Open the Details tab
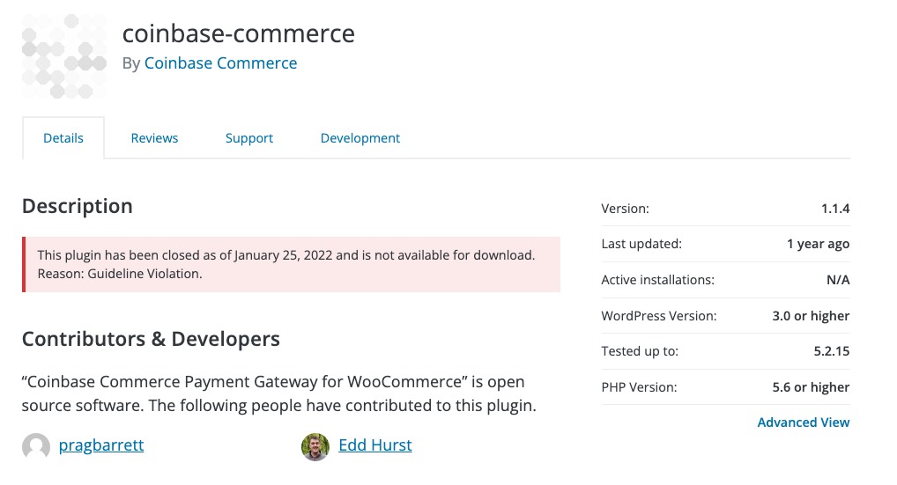Viewport: 897px width, 485px height. (x=63, y=138)
